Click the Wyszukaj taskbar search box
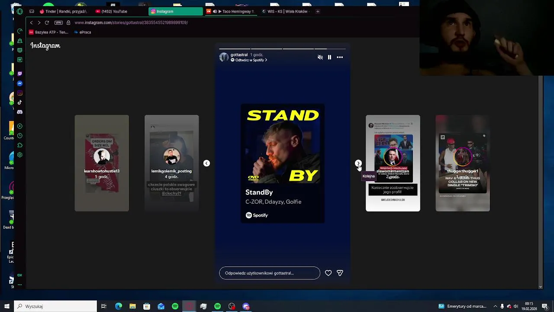Screen dimensions: 554x312 [x=55, y=306]
